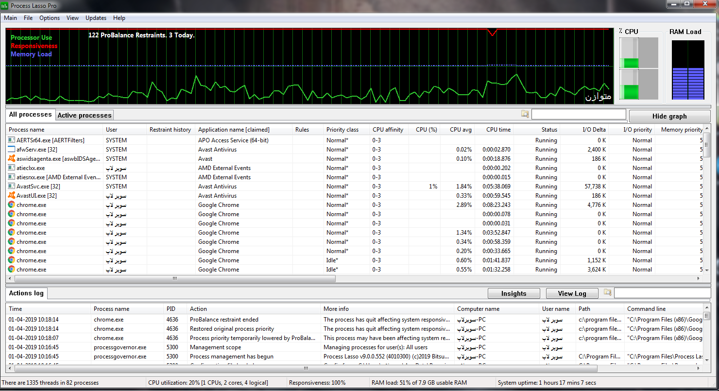This screenshot has height=391, width=719.
Task: Sort by Application name [claimed] column
Action: pos(244,130)
